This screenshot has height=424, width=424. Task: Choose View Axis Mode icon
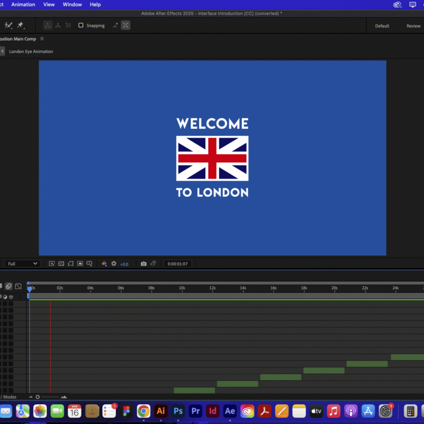pos(68,25)
